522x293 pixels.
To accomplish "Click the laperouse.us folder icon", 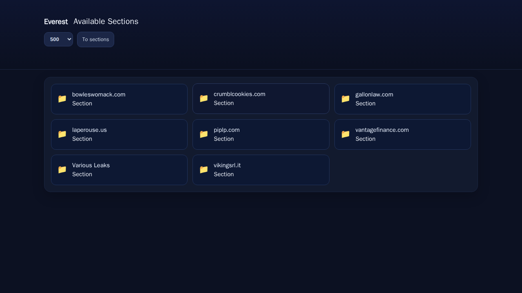I will pyautogui.click(x=62, y=134).
